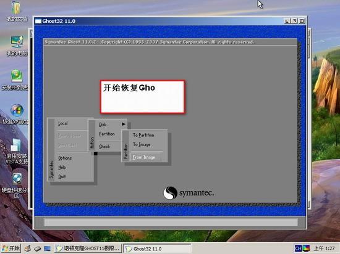Expand the Disk submenu arrow
340x254 pixels.
click(x=124, y=124)
